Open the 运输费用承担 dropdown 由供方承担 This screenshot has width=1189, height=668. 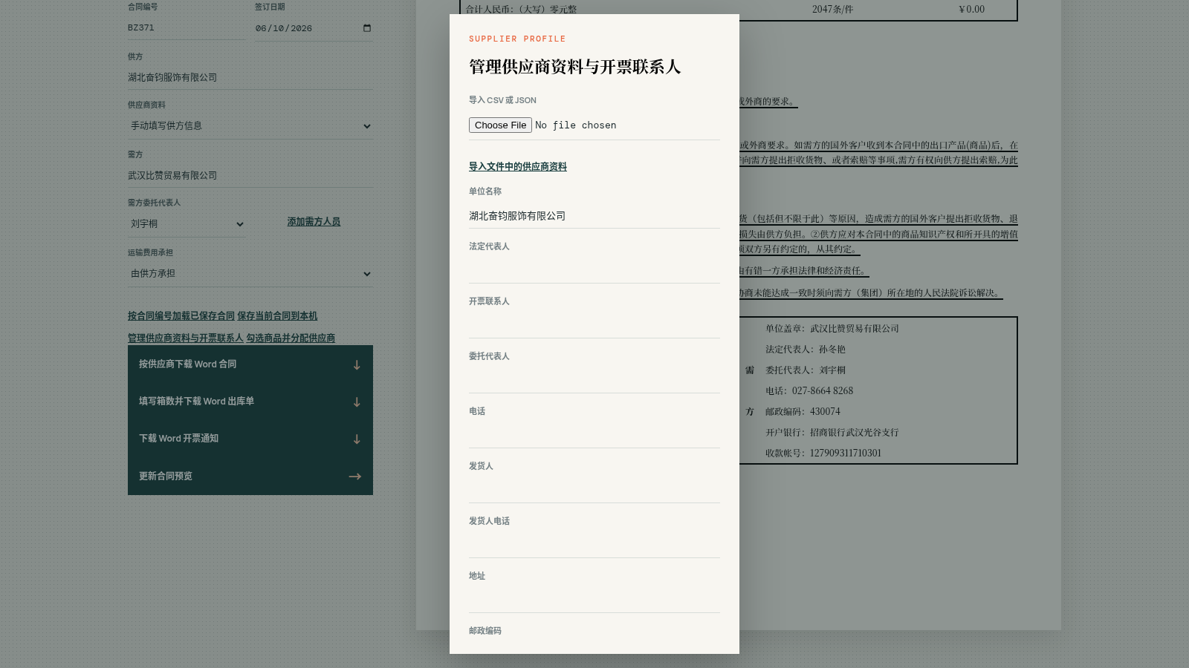pos(250,274)
